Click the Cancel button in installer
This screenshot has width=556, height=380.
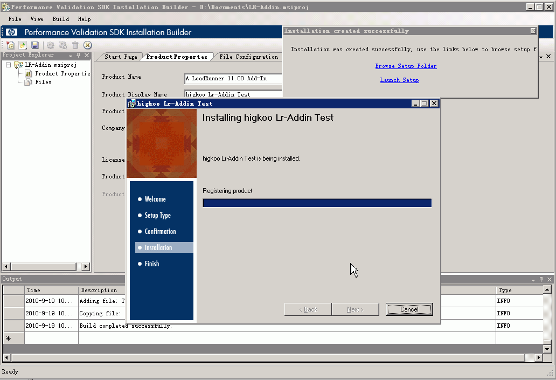point(409,309)
